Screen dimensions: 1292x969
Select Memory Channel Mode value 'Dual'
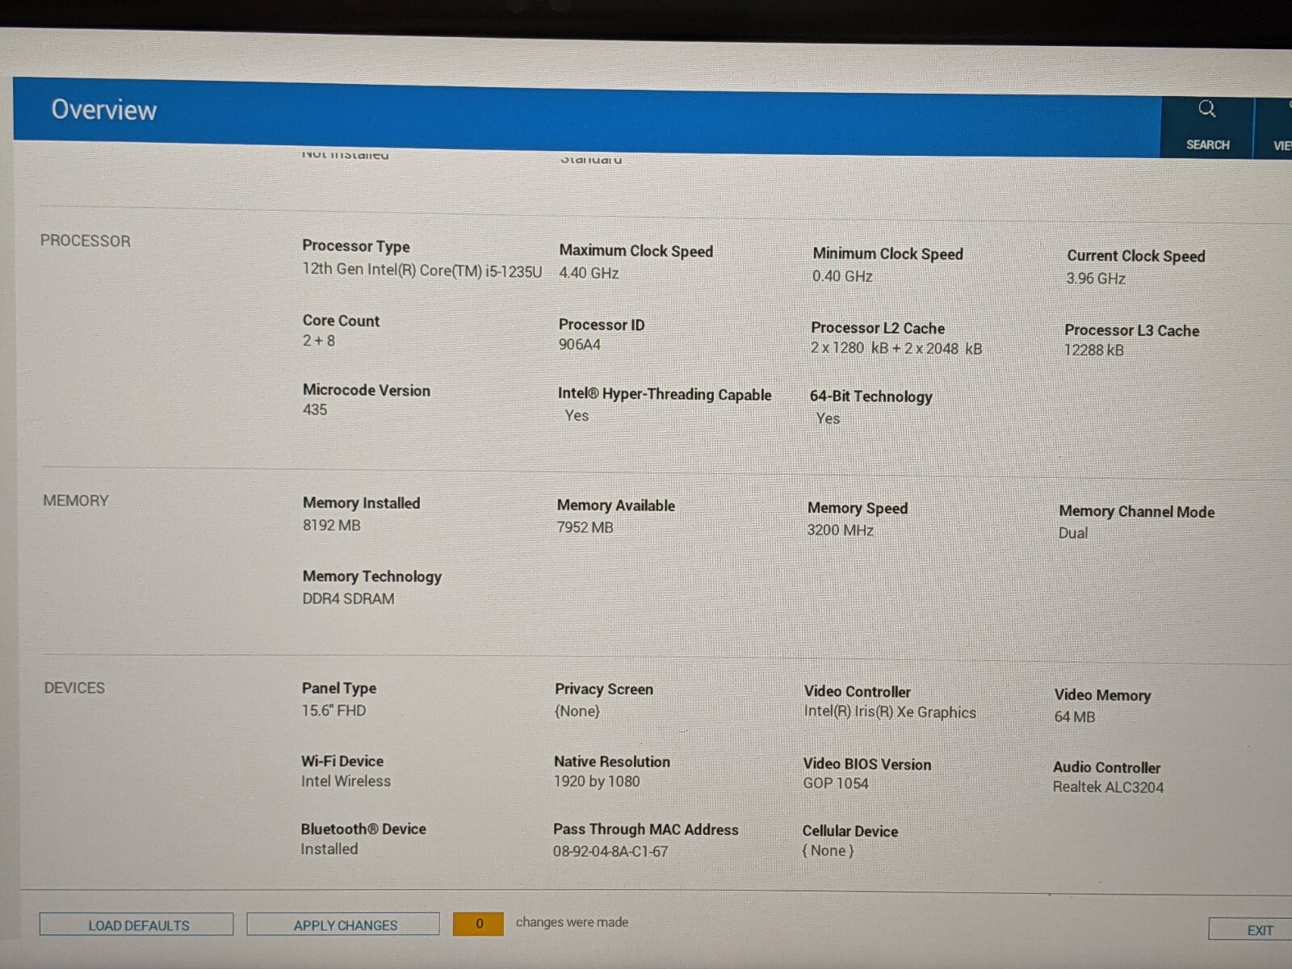pyautogui.click(x=1073, y=533)
